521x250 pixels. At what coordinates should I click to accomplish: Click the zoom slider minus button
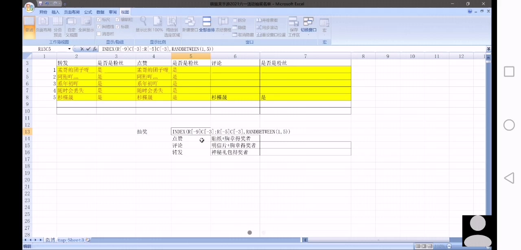pos(449,246)
